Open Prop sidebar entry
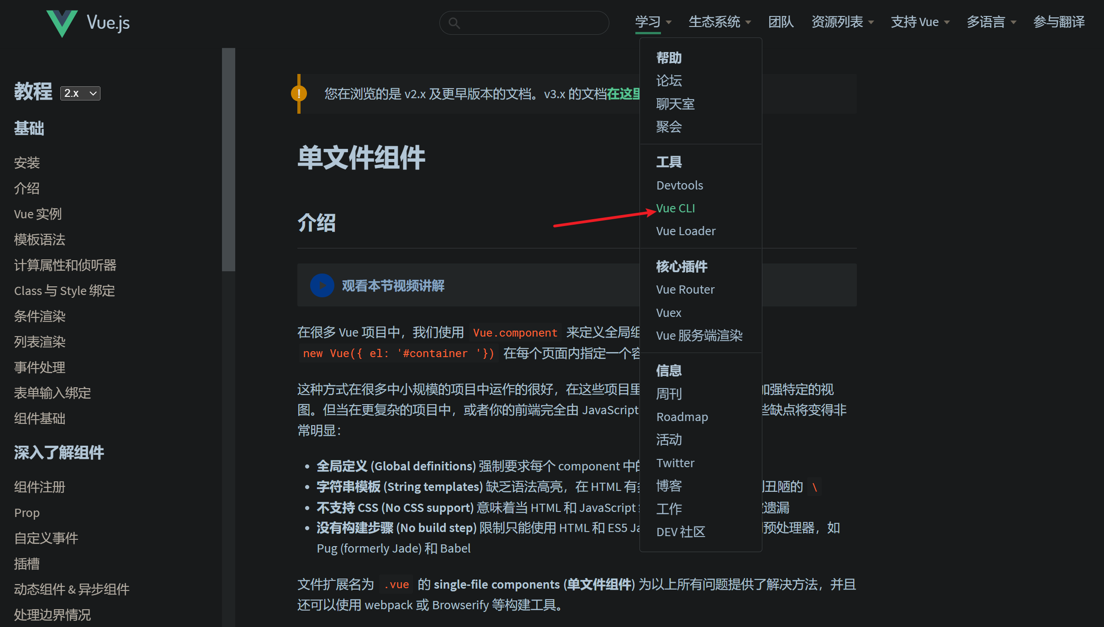Image resolution: width=1104 pixels, height=627 pixels. (x=27, y=512)
